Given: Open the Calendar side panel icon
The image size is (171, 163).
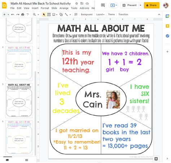Looking at the screenshot, I should 167,16.
